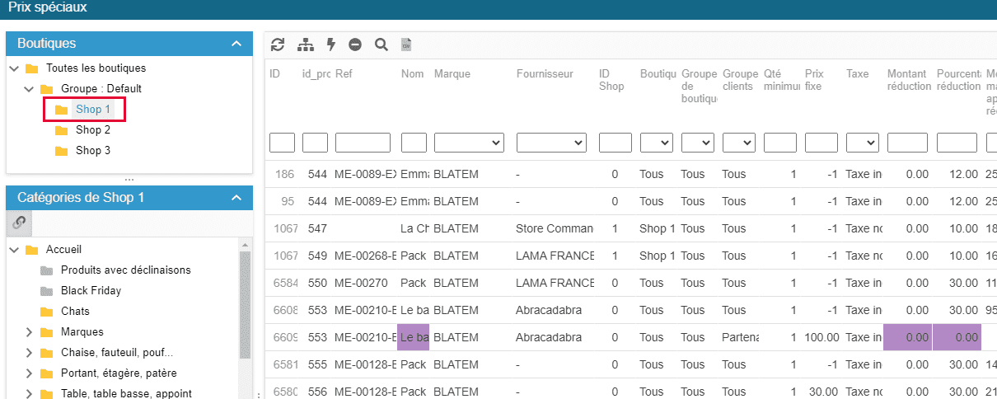This screenshot has height=399, width=997.
Task: Select Shop 2 in the boutiques tree
Action: point(93,129)
